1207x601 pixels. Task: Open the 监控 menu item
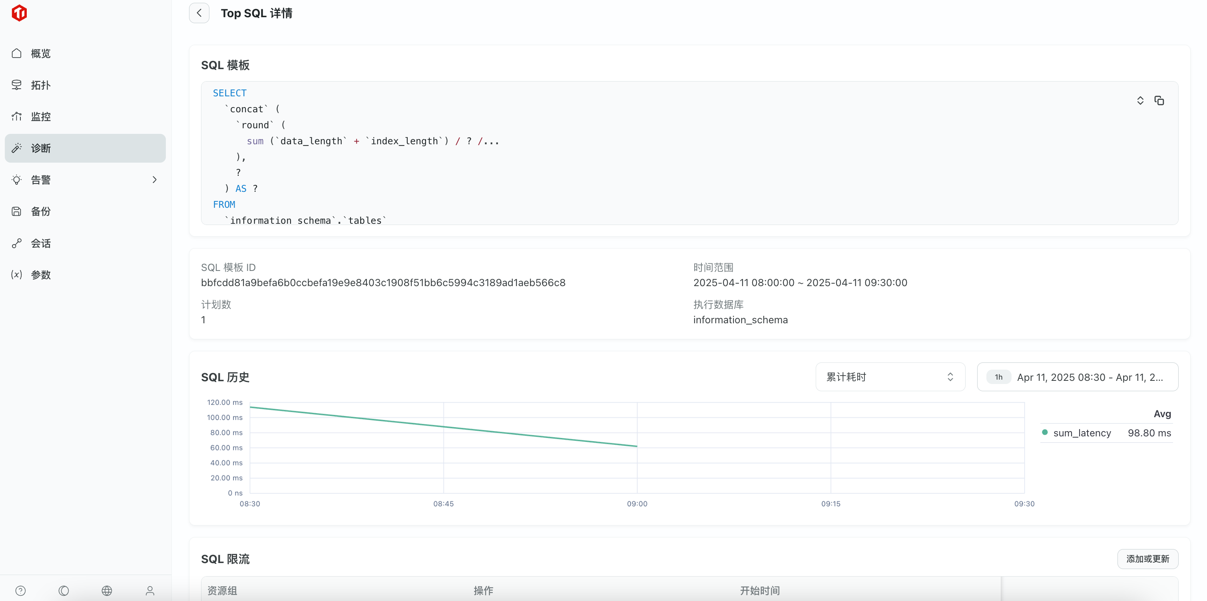(85, 116)
